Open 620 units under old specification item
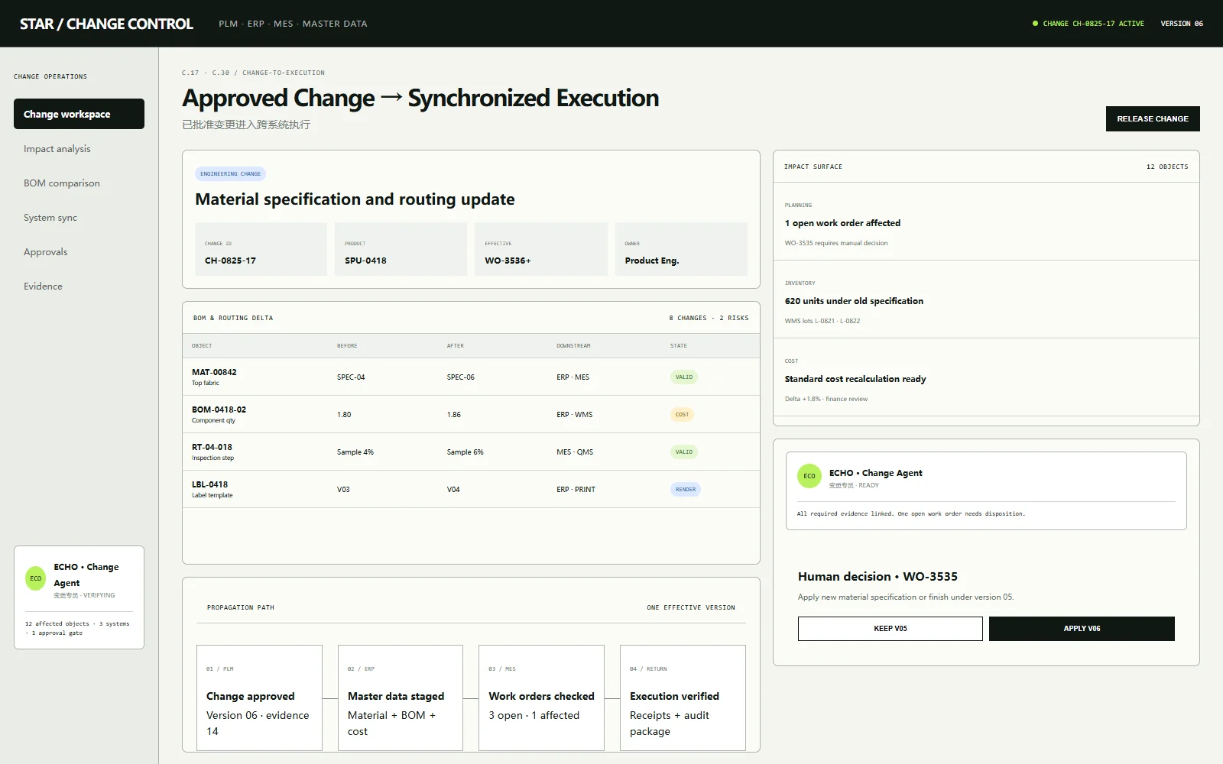 [x=986, y=300]
